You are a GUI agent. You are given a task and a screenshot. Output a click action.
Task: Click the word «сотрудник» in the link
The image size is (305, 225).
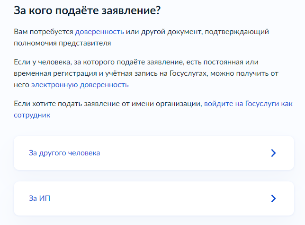point(32,115)
